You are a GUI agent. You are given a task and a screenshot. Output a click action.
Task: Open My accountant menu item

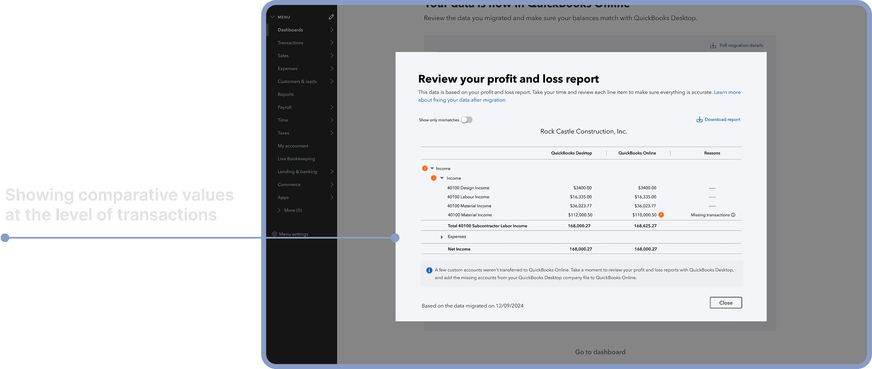point(293,146)
